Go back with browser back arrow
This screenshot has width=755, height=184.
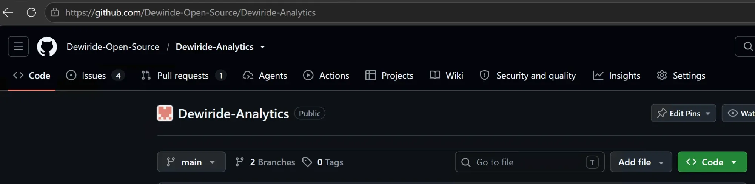pos(8,12)
